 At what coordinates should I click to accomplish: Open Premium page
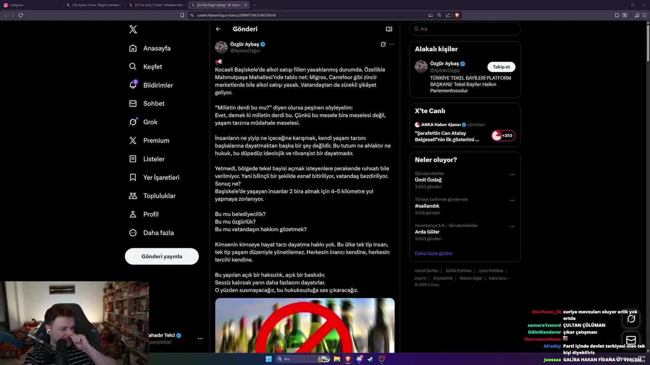click(149, 140)
